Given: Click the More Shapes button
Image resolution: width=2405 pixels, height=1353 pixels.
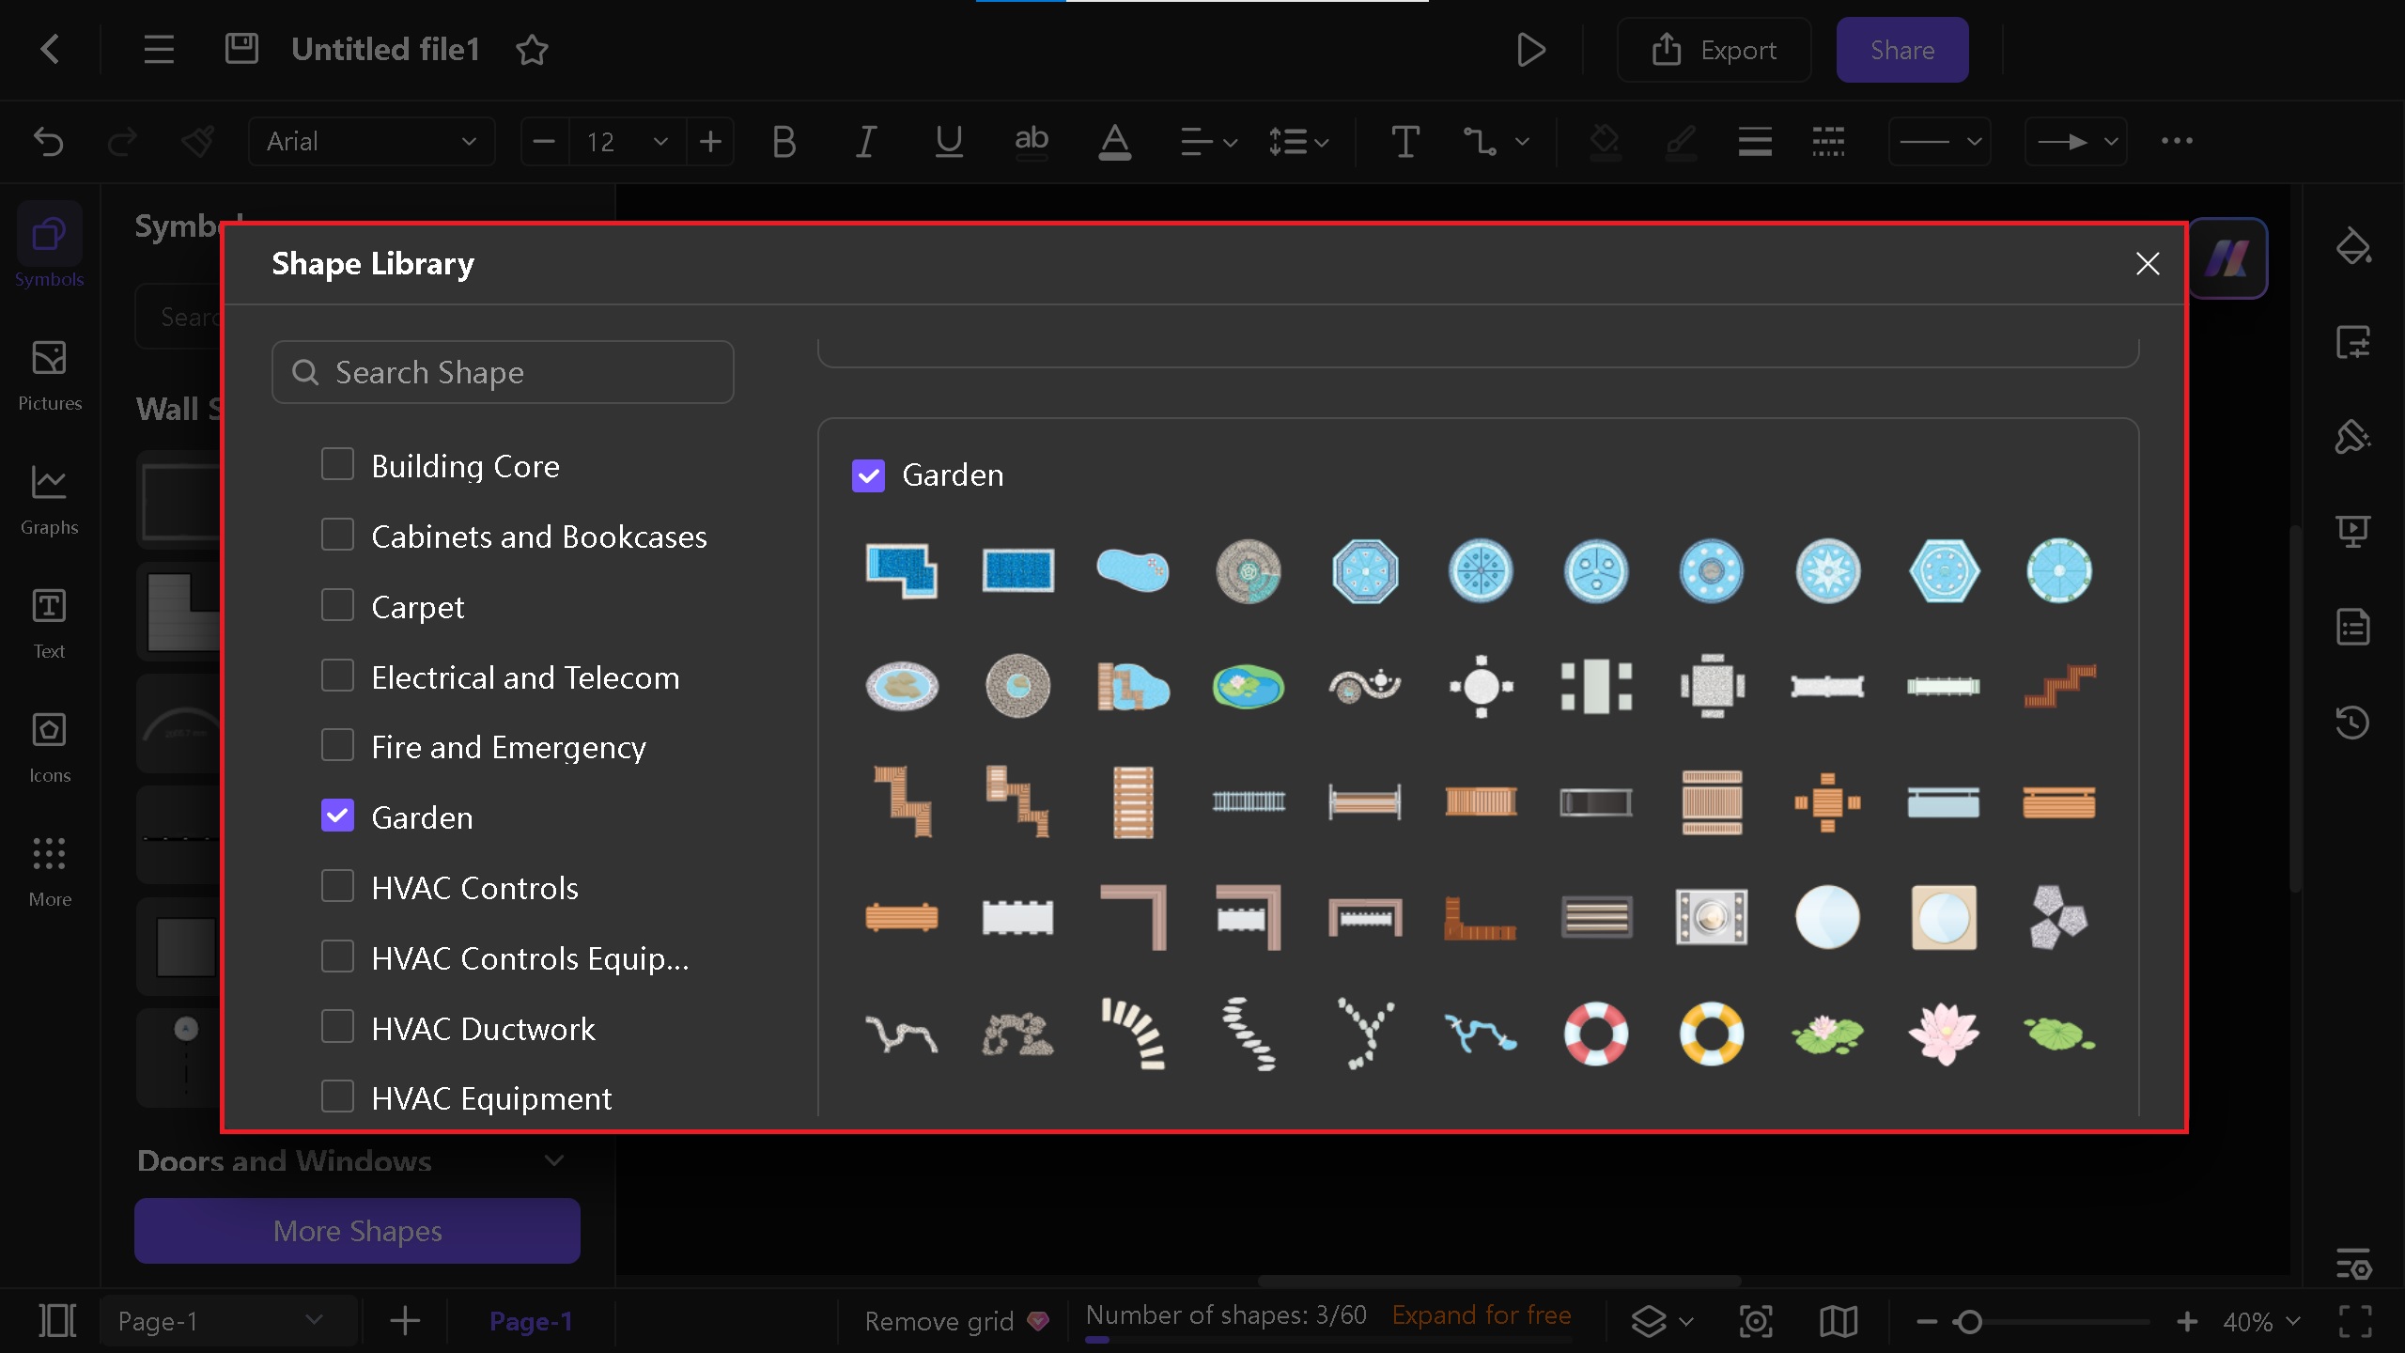Looking at the screenshot, I should (357, 1231).
